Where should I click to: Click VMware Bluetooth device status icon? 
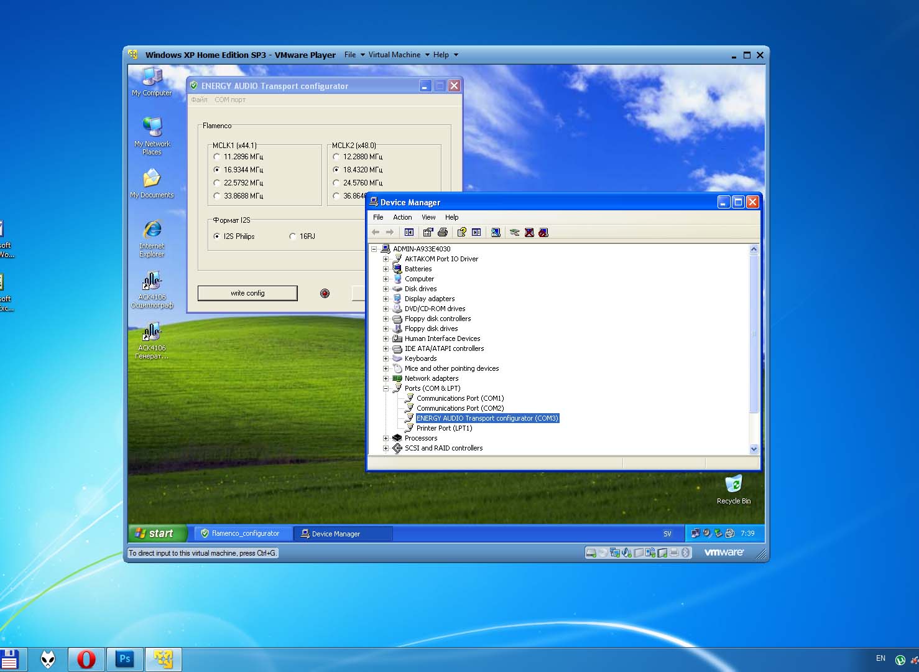point(685,553)
